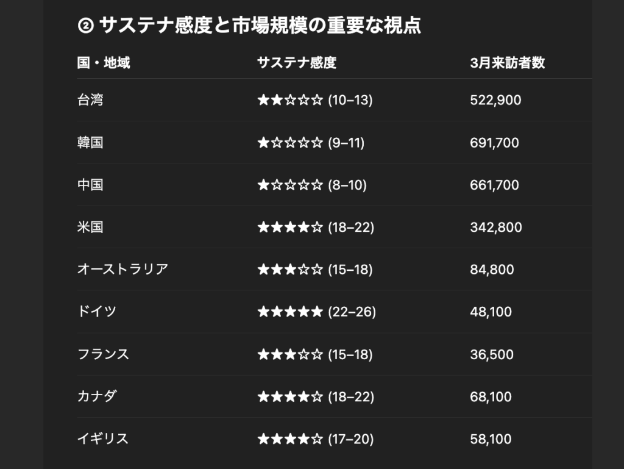
Task: Select visitor count 691,700 for 韓国
Action: (494, 143)
